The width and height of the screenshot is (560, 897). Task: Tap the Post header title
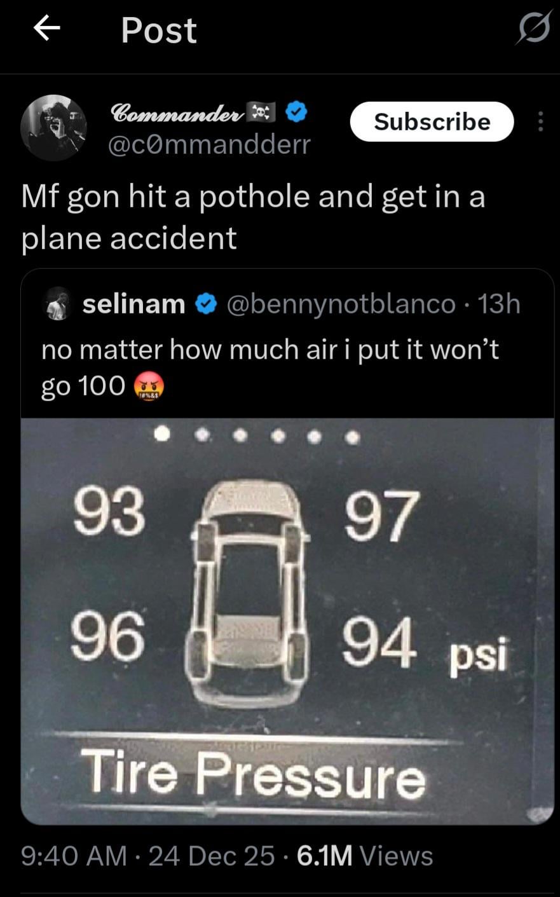point(159,31)
